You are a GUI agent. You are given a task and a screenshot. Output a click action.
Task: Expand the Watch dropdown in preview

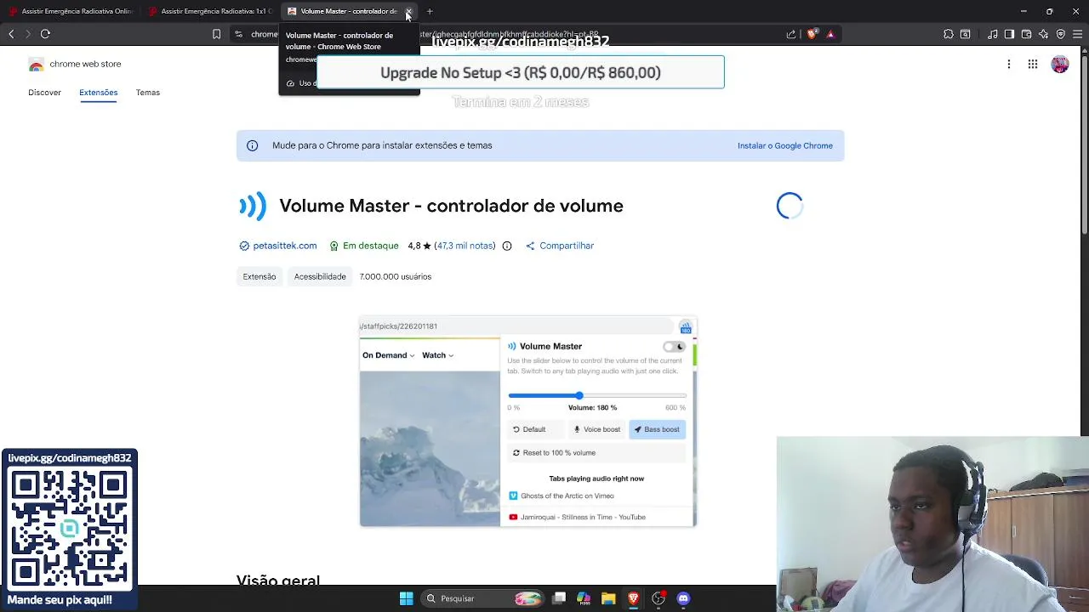pyautogui.click(x=437, y=355)
